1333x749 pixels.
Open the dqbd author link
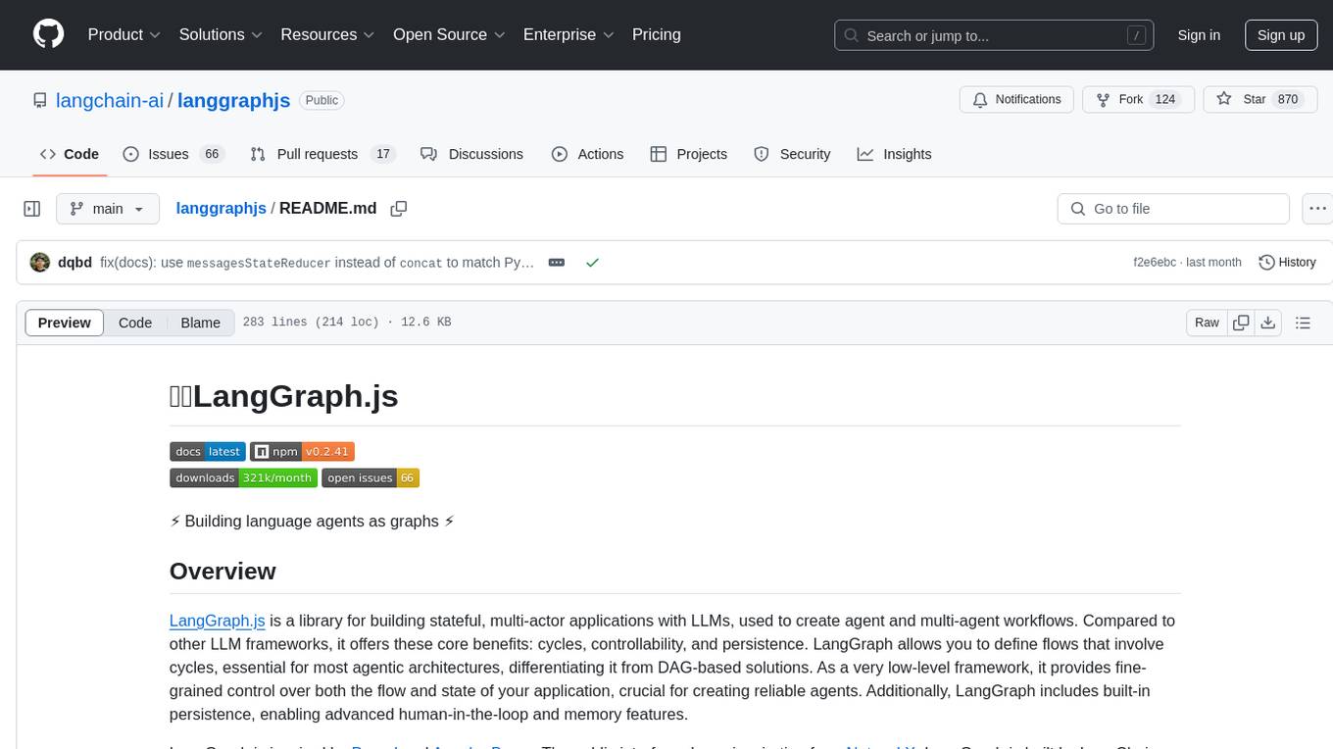[x=74, y=263]
